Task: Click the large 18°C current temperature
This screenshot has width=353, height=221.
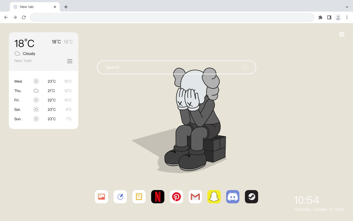Action: click(24, 43)
